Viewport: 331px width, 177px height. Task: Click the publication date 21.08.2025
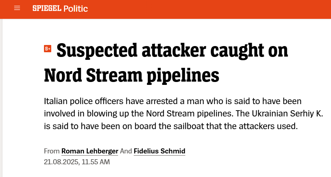[61, 162]
